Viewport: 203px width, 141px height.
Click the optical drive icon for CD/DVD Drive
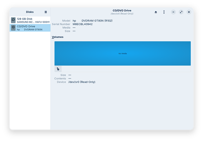click(x=14, y=28)
